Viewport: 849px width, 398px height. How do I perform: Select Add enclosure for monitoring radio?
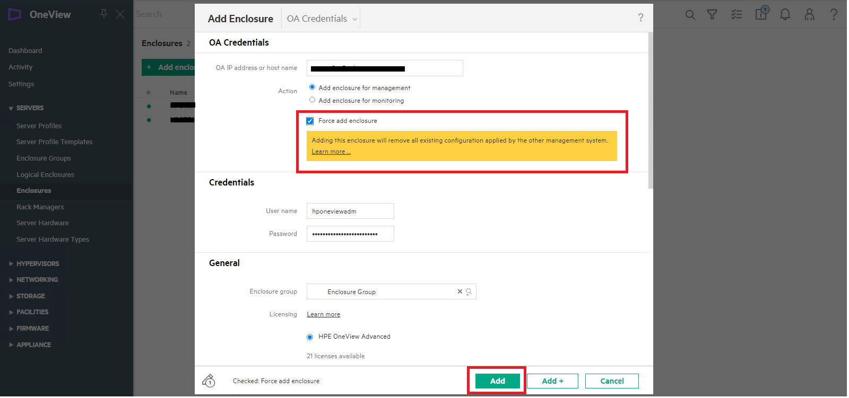312,100
